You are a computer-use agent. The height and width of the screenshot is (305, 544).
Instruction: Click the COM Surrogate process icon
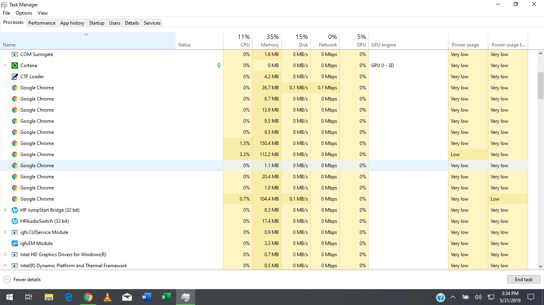[15, 54]
